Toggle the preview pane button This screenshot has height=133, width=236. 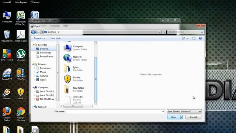tap(194, 38)
